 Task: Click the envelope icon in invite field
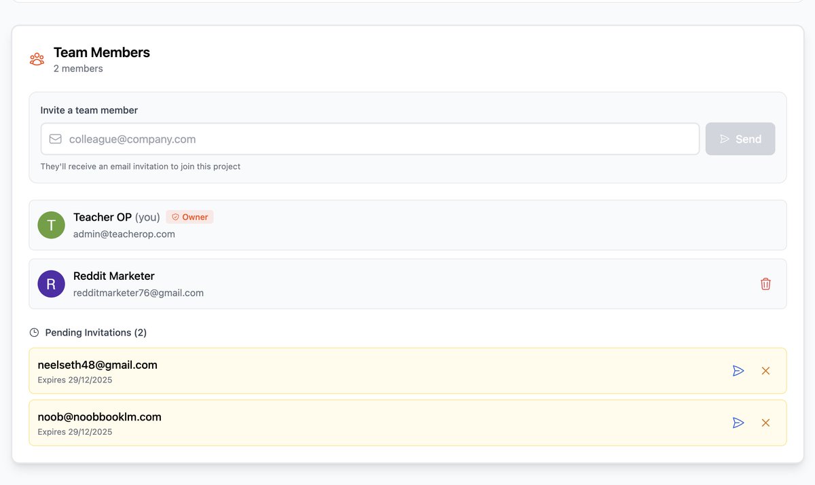coord(56,139)
